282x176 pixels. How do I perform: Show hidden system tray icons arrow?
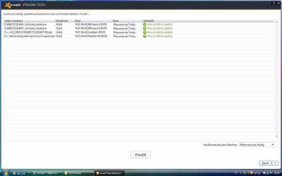tap(241, 173)
